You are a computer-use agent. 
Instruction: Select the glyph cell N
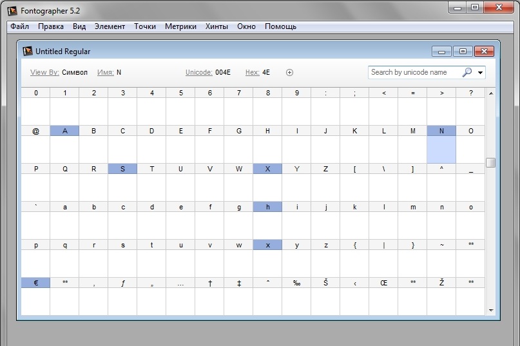pos(441,144)
